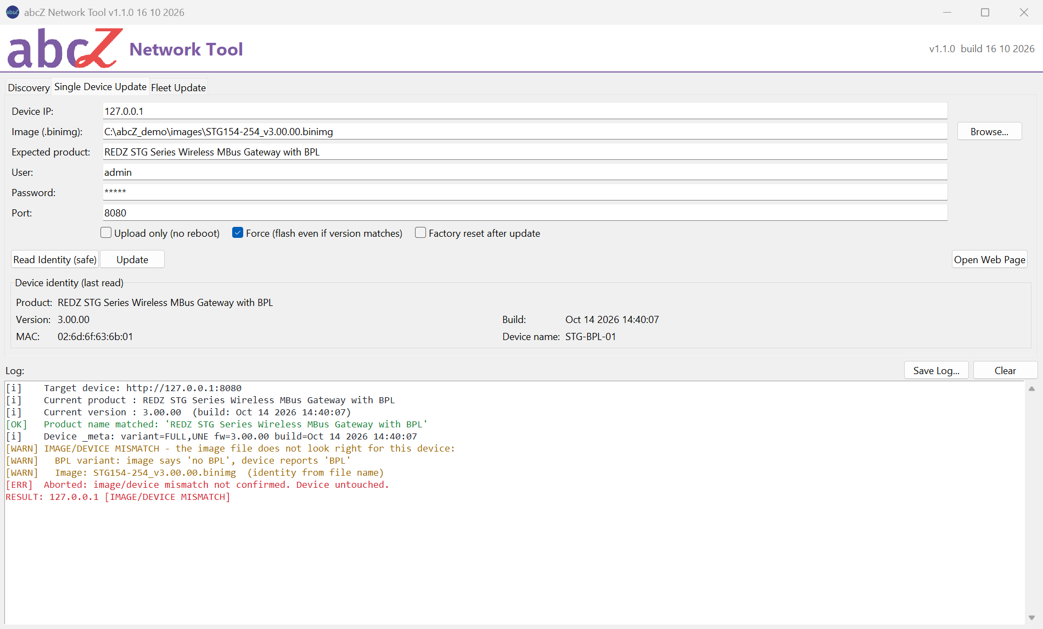
Task: Click the Password input field
Action: (x=525, y=192)
